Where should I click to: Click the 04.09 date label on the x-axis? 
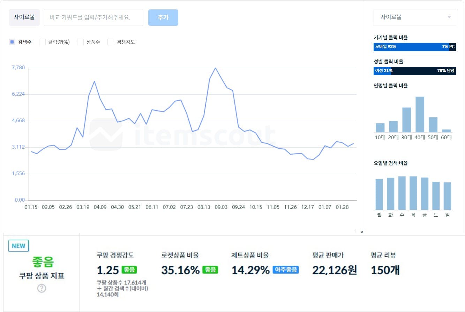pos(100,207)
